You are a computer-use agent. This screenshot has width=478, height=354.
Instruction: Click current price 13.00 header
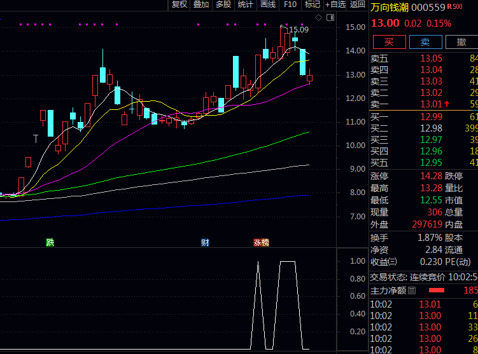[x=385, y=23]
